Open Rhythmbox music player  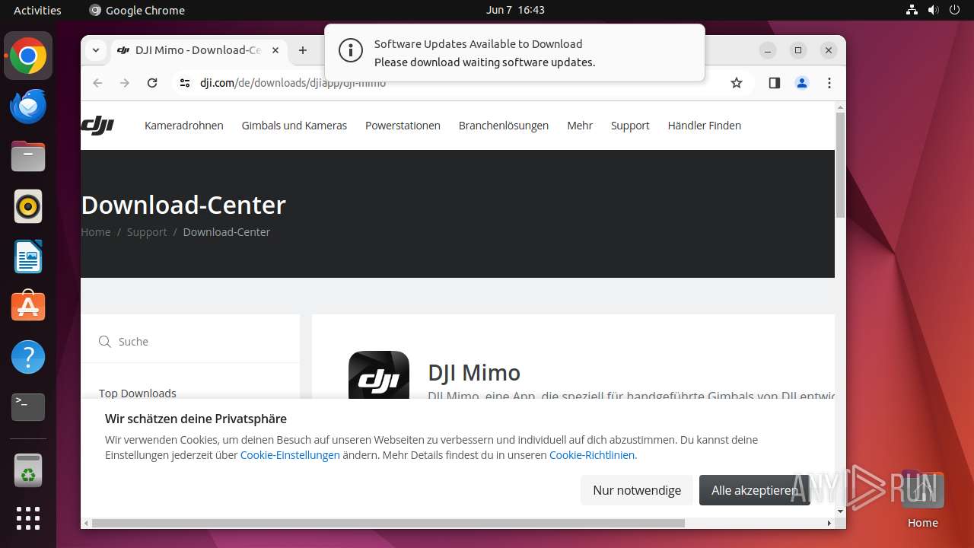click(x=28, y=206)
